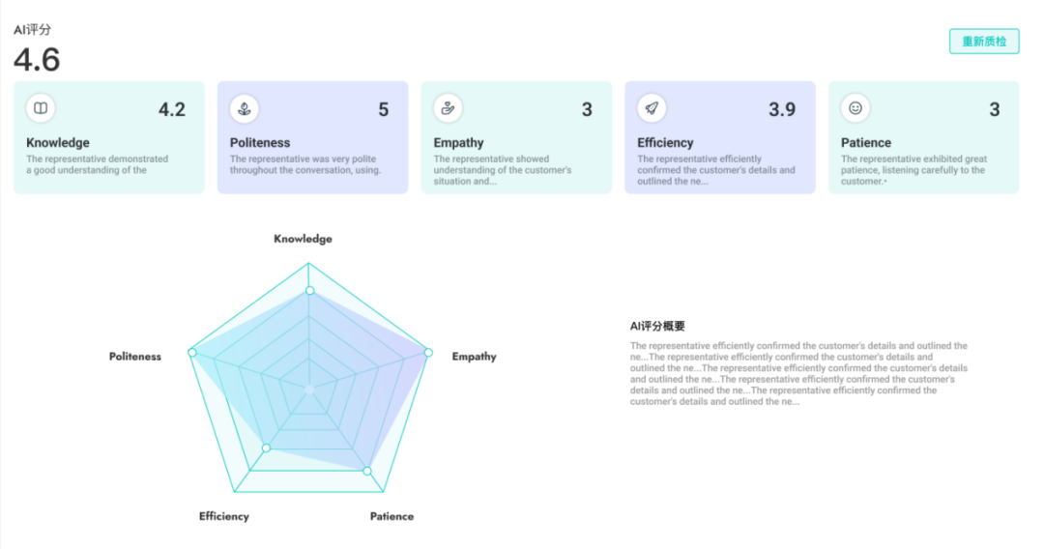Click the Knowledge point on radar chart

pos(309,290)
